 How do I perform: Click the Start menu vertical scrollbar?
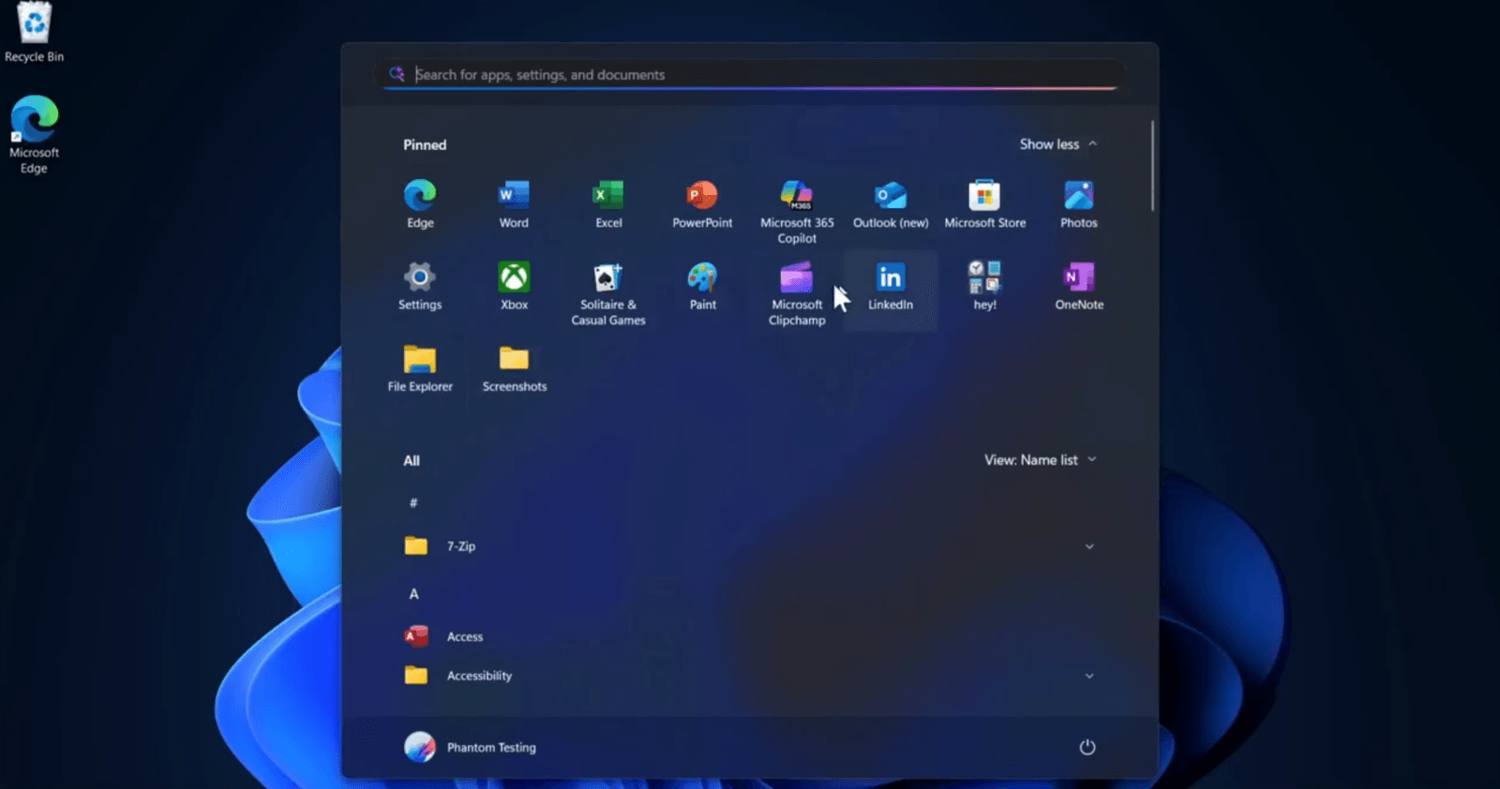(1152, 165)
